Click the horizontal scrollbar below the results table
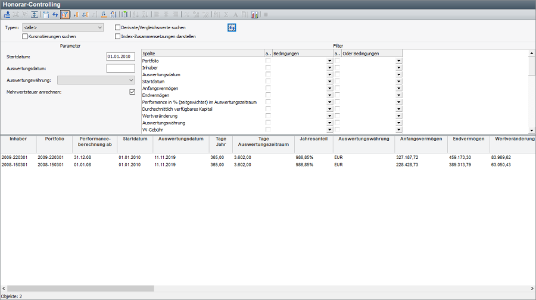This screenshot has height=300, width=536. [x=80, y=288]
